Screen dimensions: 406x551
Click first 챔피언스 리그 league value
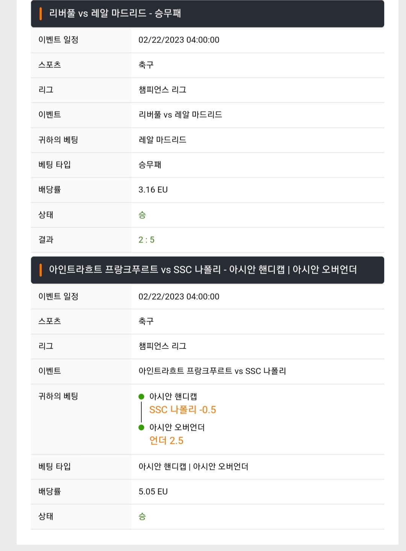click(x=162, y=90)
